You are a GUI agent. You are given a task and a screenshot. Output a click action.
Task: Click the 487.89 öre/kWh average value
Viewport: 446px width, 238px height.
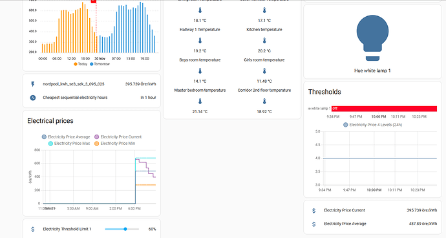click(x=423, y=224)
